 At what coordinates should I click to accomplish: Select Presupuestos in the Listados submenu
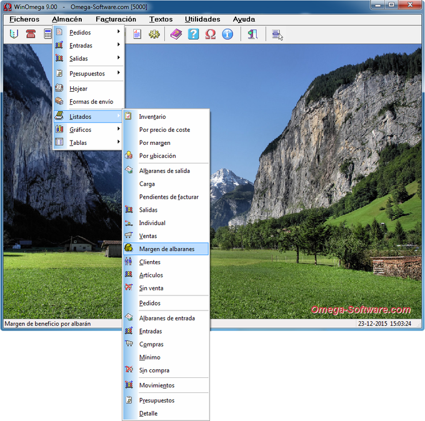click(x=166, y=400)
